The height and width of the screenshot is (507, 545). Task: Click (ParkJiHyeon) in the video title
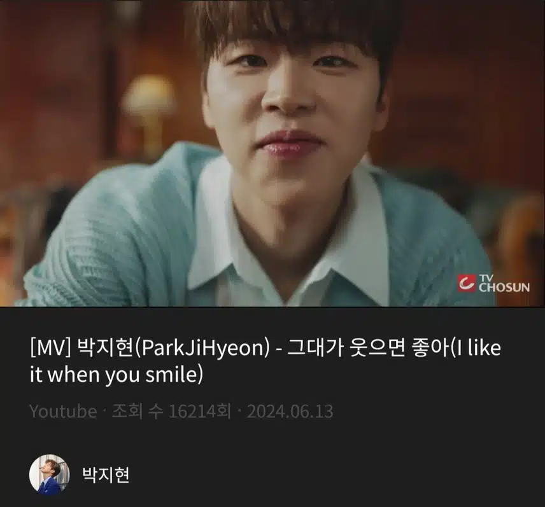(202, 347)
